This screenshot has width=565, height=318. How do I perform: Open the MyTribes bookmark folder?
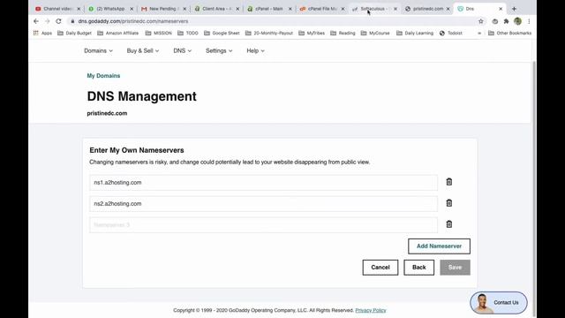point(312,33)
